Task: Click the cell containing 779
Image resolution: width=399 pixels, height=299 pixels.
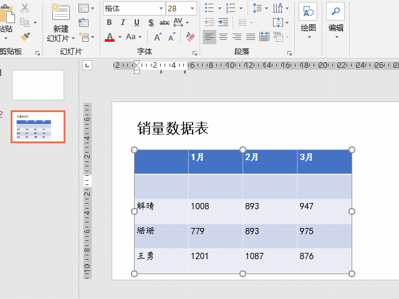Action: click(x=216, y=236)
